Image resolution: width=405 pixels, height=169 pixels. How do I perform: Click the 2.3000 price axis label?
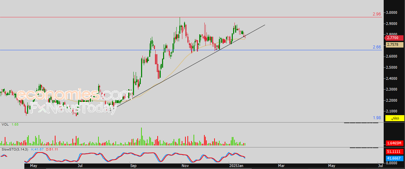391,89
